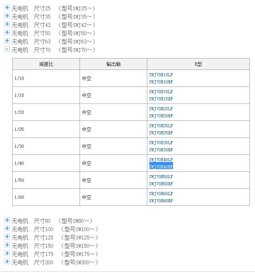Expand the 尺寸200 SW200 section
The width and height of the screenshot is (255, 273).
[x=7, y=262]
